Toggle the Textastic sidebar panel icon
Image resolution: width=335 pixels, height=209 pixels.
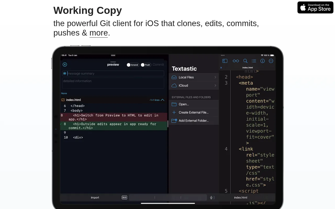click(225, 61)
